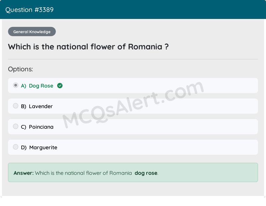Screen dimensions: 266x206
Task: Click the Lavender option row background
Action: (166, 106)
